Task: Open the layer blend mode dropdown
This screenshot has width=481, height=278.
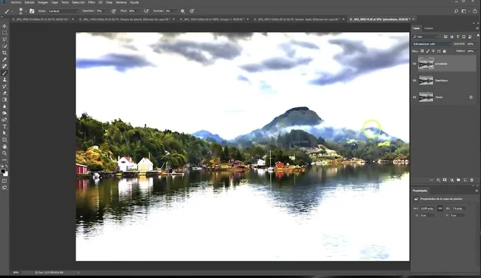Action: 432,43
